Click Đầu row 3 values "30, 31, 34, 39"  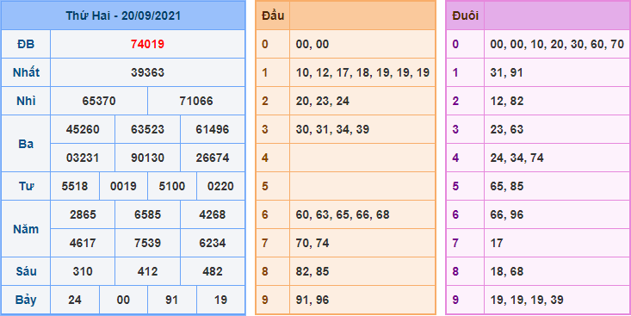coord(332,129)
